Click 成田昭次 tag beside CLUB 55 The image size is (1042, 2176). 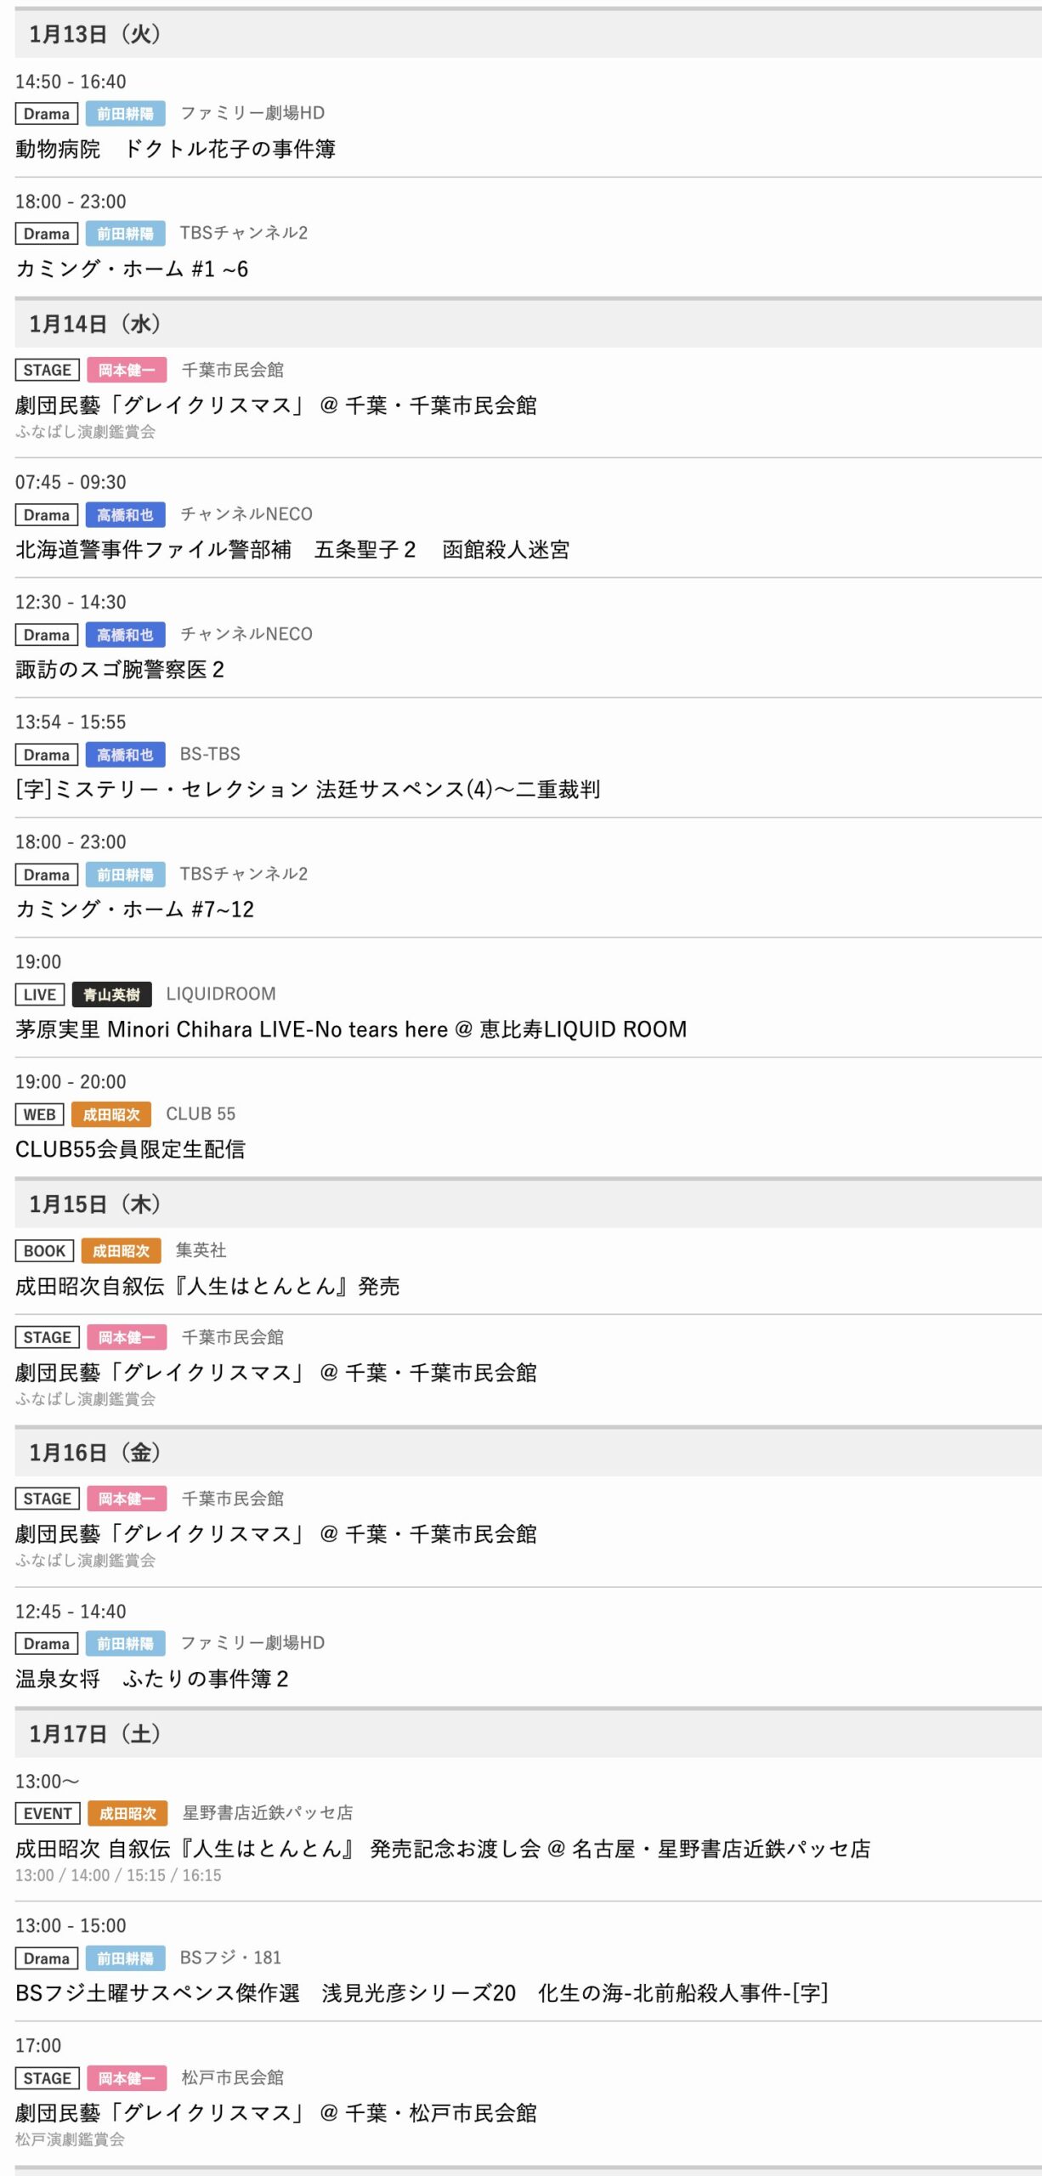tap(111, 1114)
